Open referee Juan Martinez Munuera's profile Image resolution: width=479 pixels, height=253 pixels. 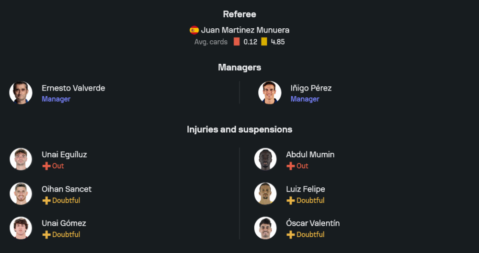pyautogui.click(x=245, y=30)
